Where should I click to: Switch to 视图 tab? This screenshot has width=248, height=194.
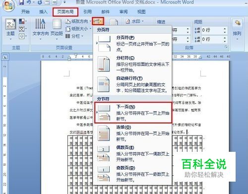pos(141,12)
